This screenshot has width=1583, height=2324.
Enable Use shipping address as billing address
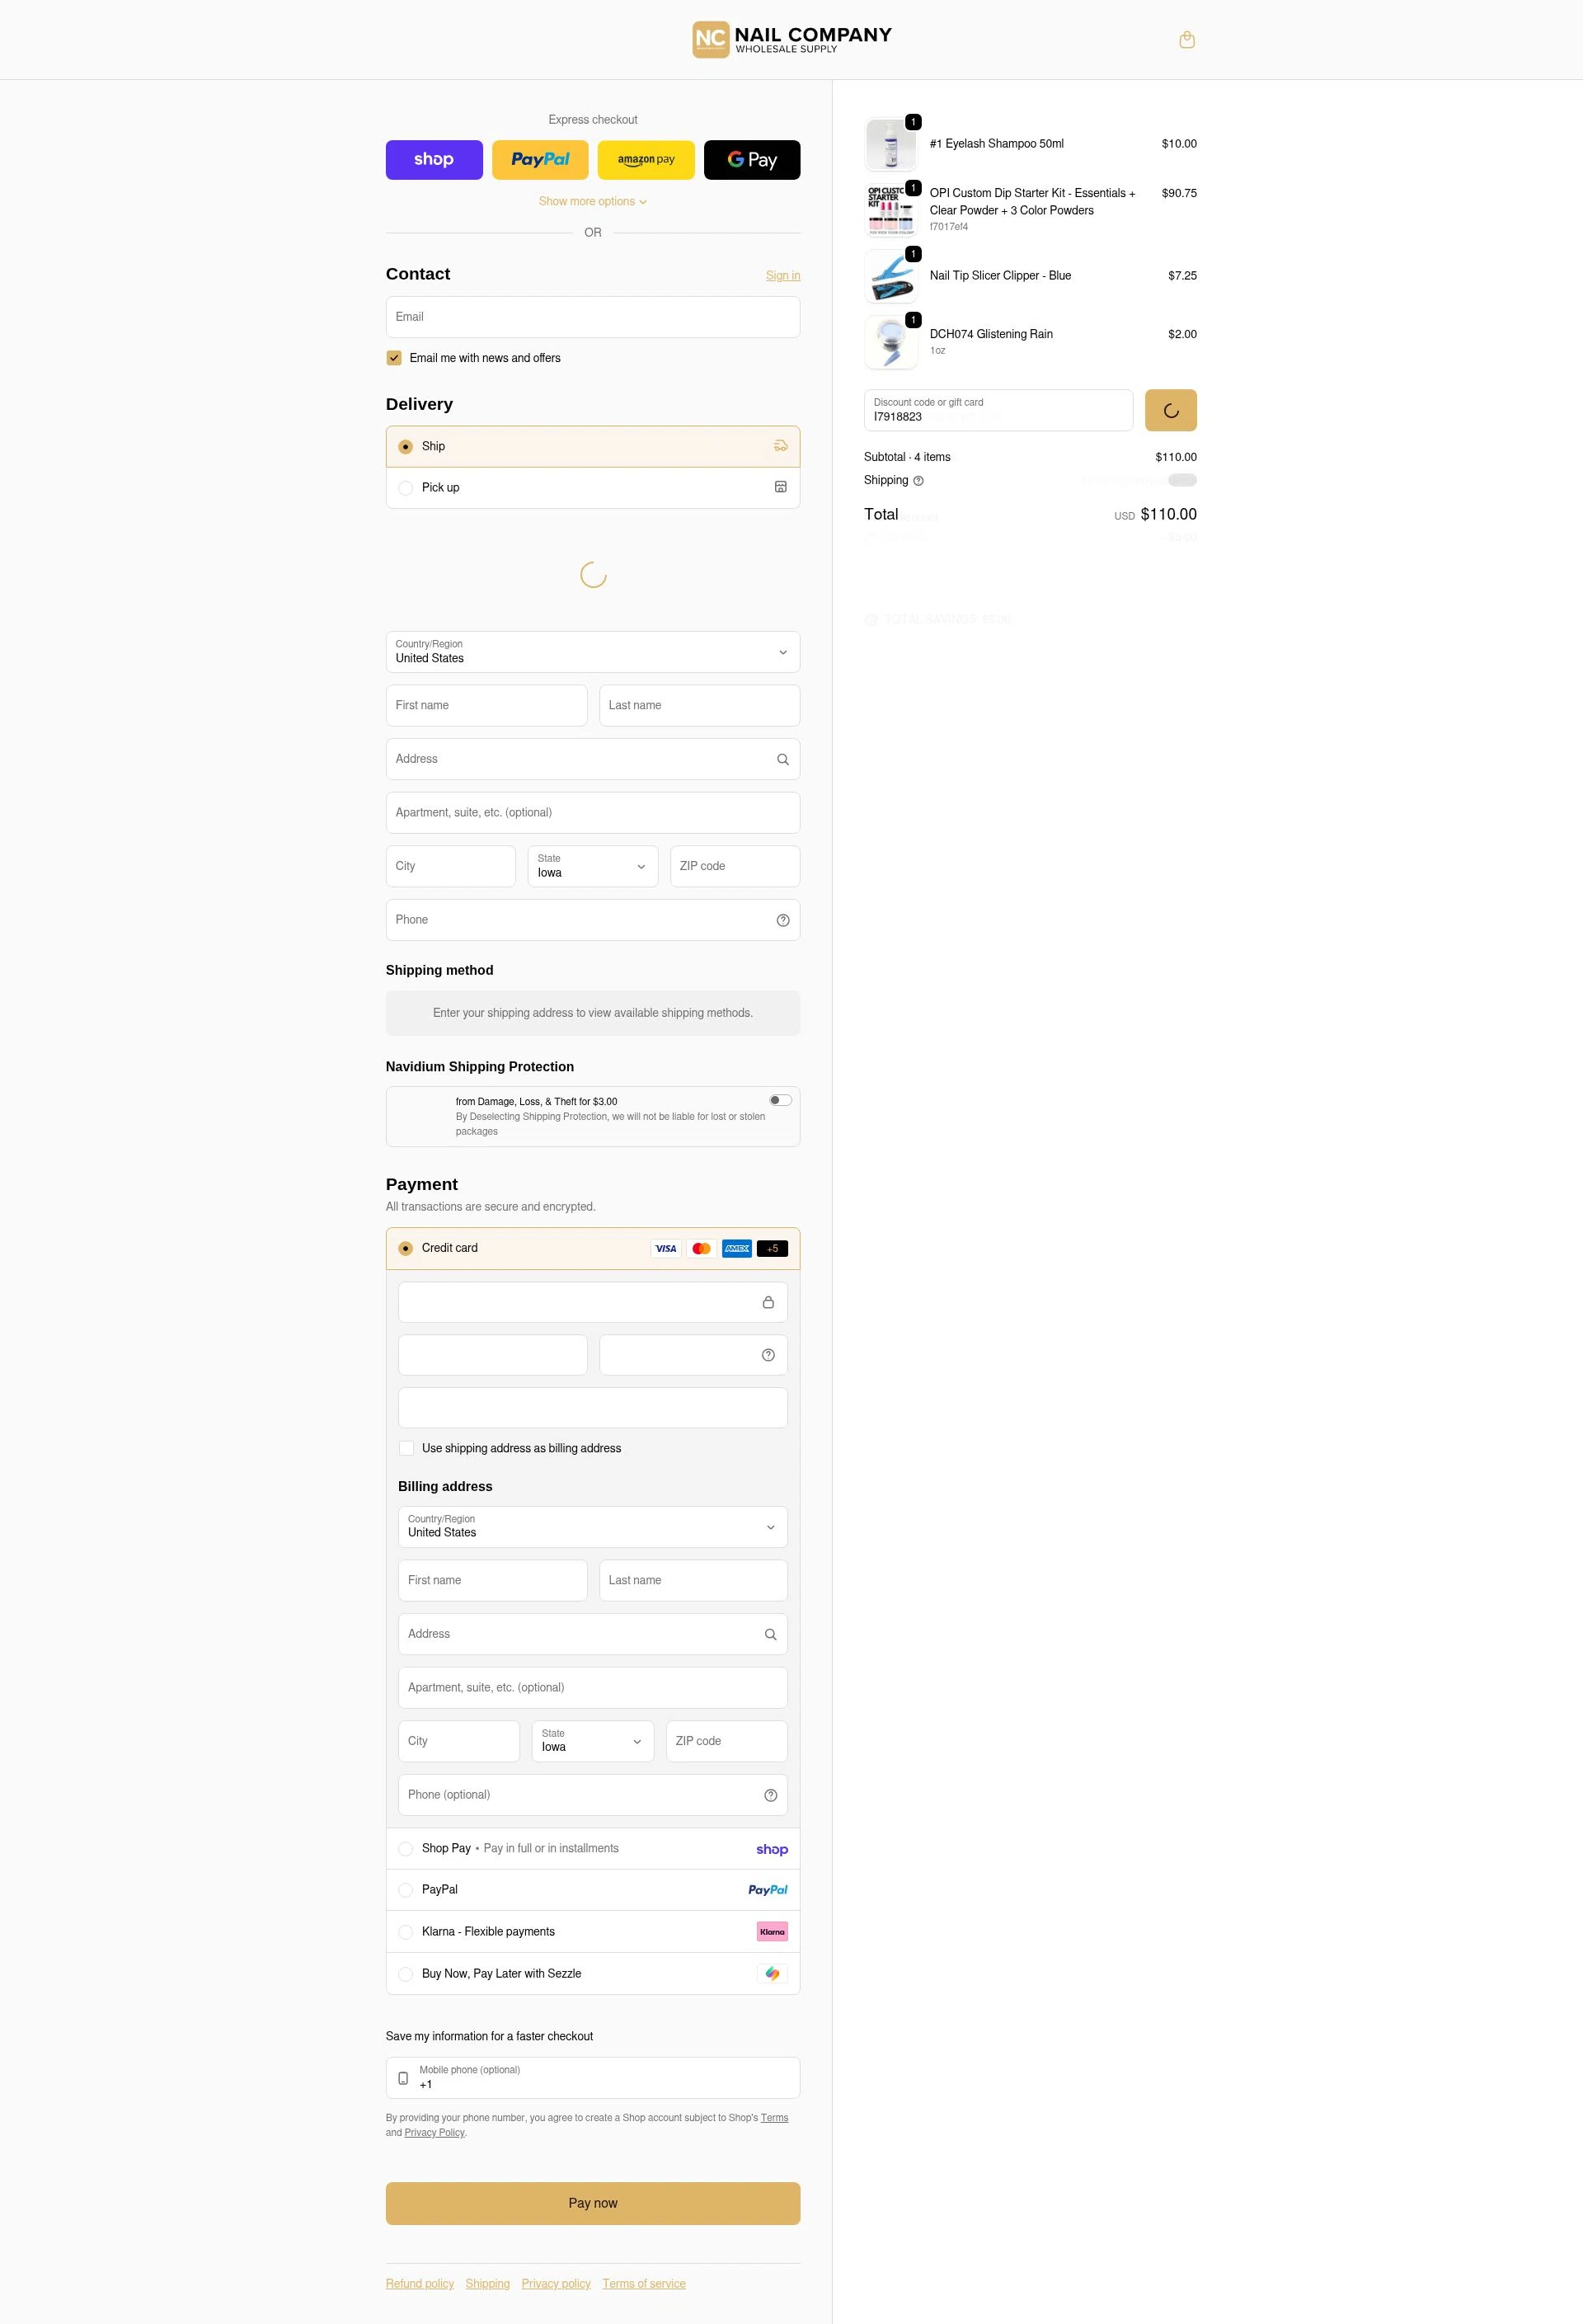tap(406, 1448)
